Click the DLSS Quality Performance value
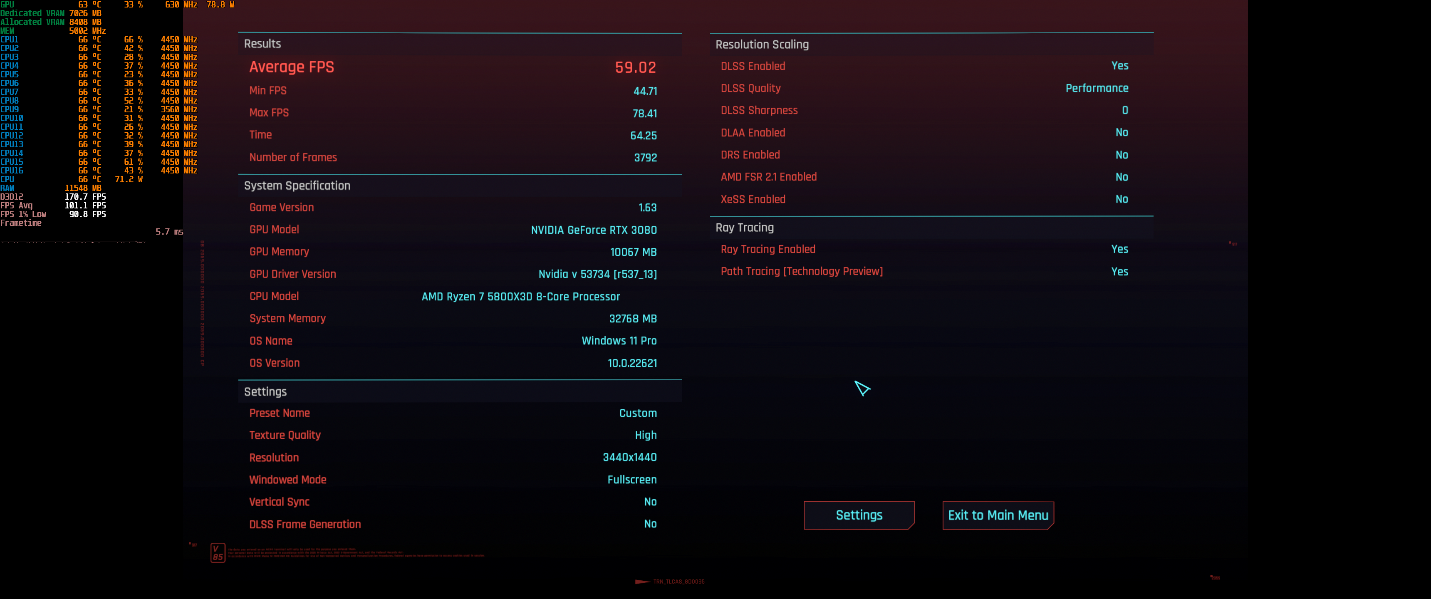1431x599 pixels. (x=1096, y=88)
